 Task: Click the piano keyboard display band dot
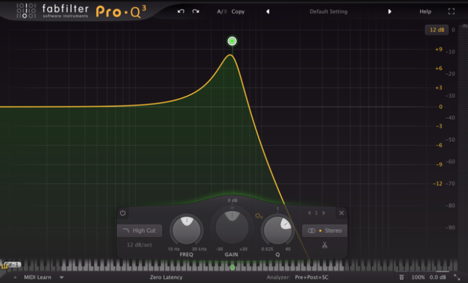[233, 267]
